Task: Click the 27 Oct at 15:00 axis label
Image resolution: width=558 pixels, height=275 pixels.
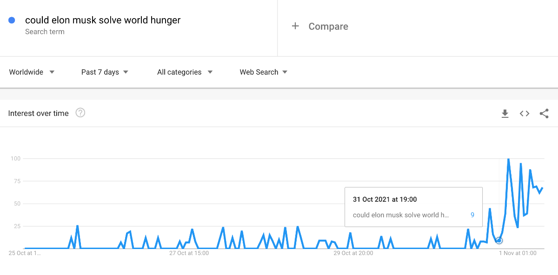Action: tap(189, 253)
